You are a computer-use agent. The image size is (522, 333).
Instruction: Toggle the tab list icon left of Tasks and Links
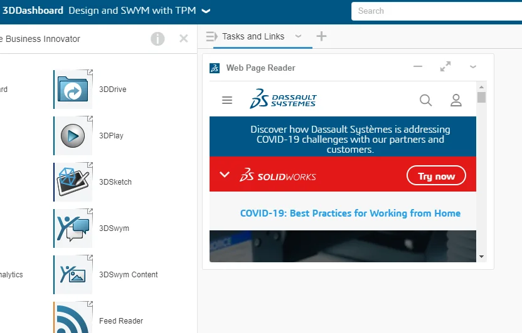211,36
